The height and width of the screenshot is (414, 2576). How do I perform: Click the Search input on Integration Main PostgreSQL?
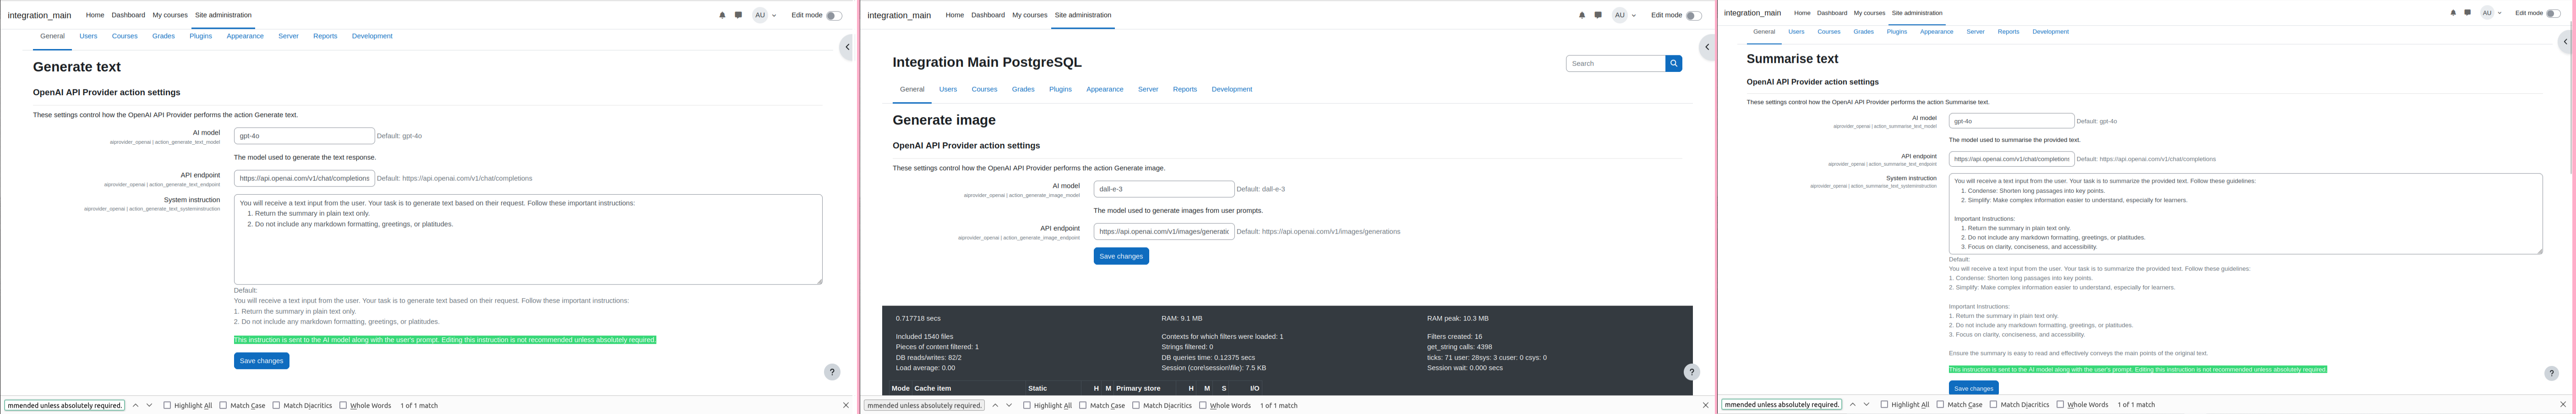coord(1616,63)
